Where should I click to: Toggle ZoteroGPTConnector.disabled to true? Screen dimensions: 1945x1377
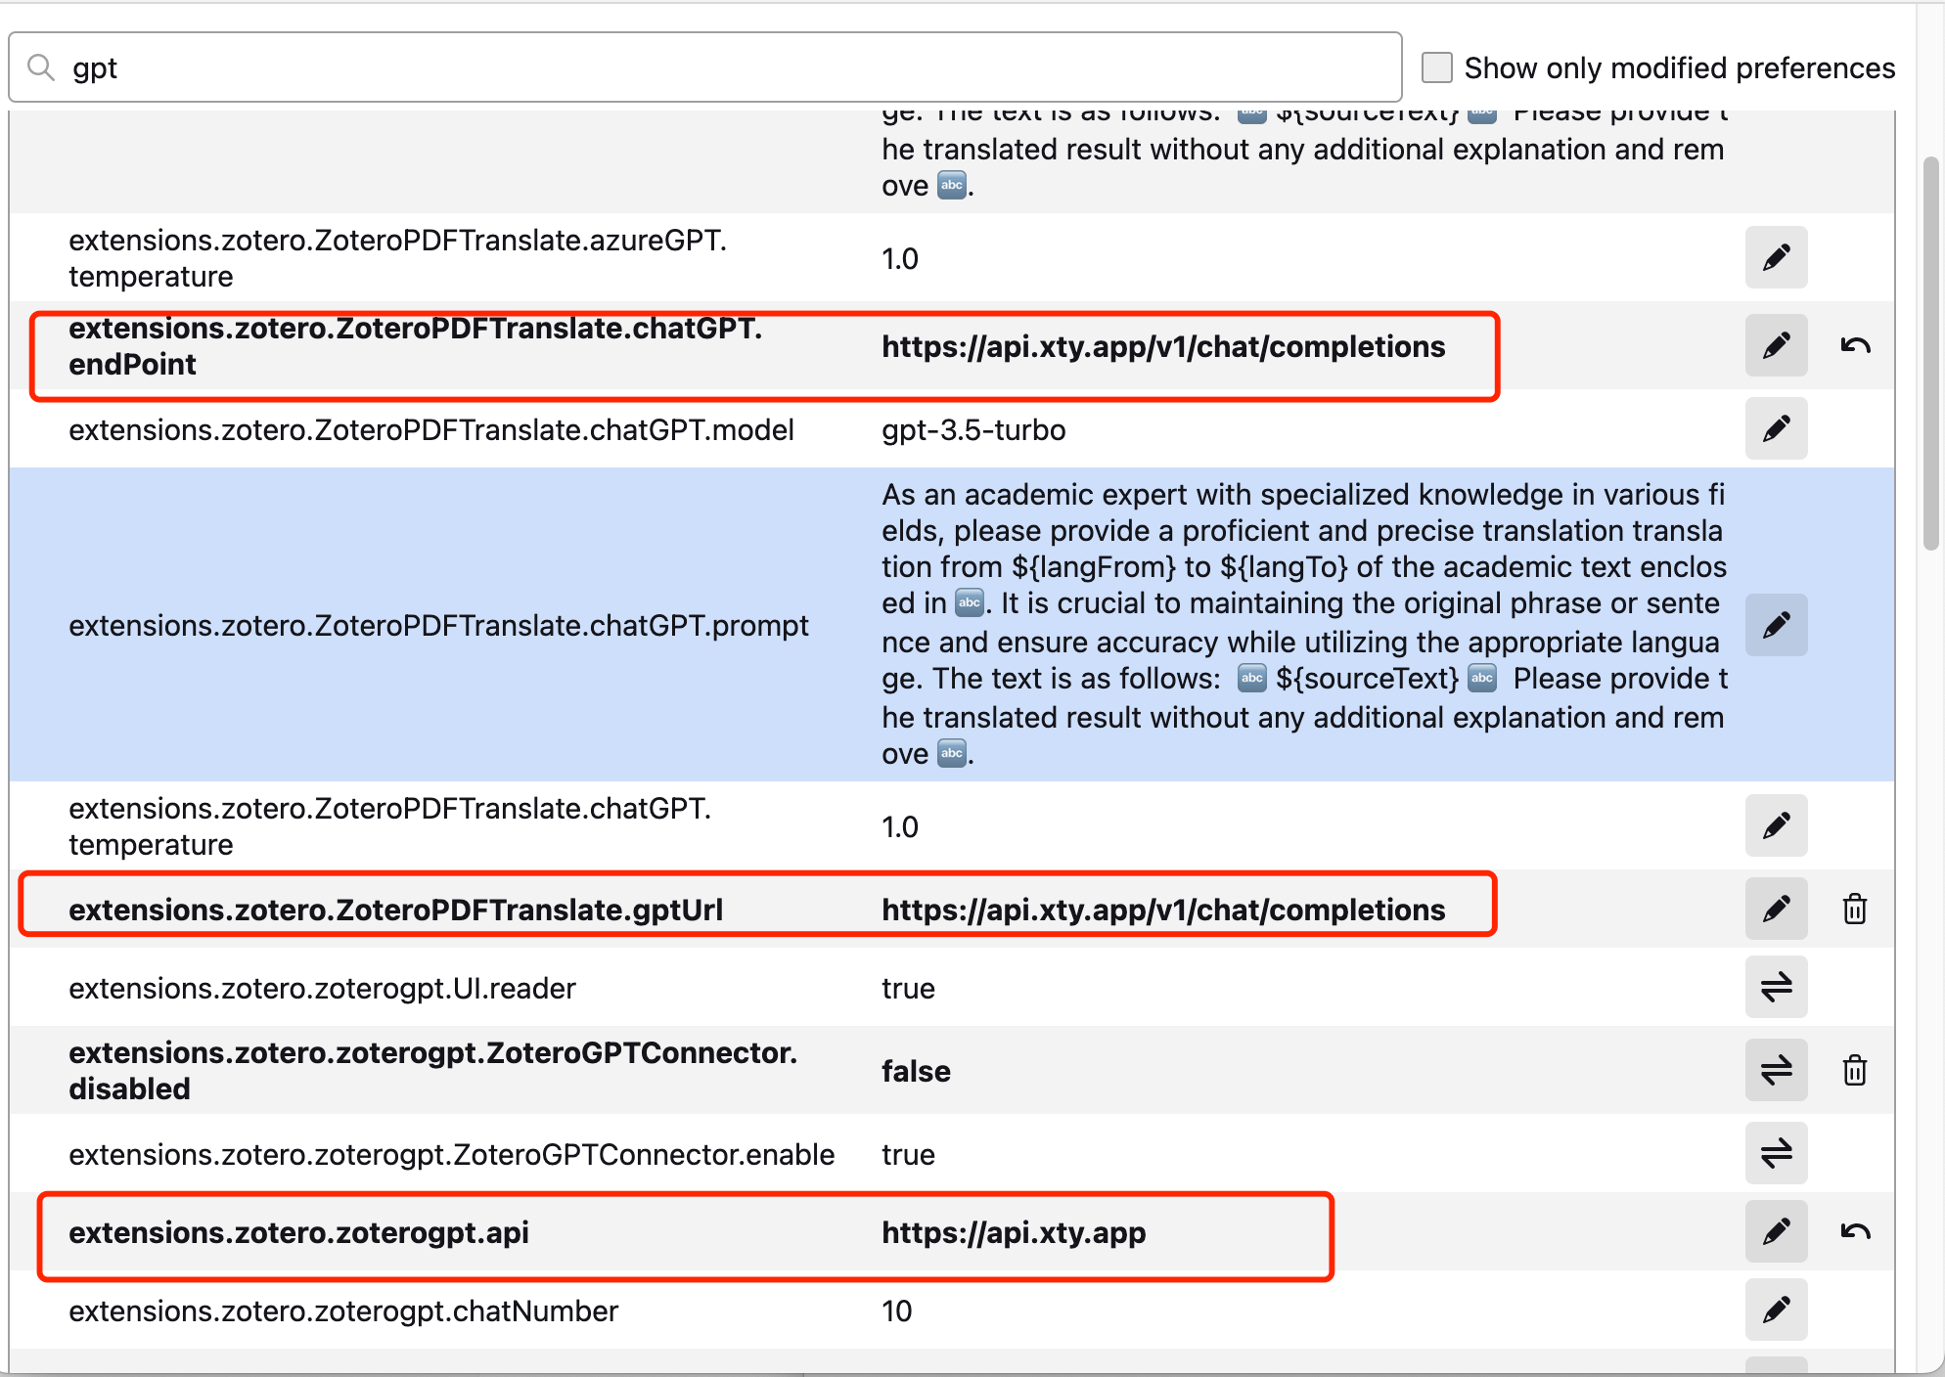pyautogui.click(x=1776, y=1070)
